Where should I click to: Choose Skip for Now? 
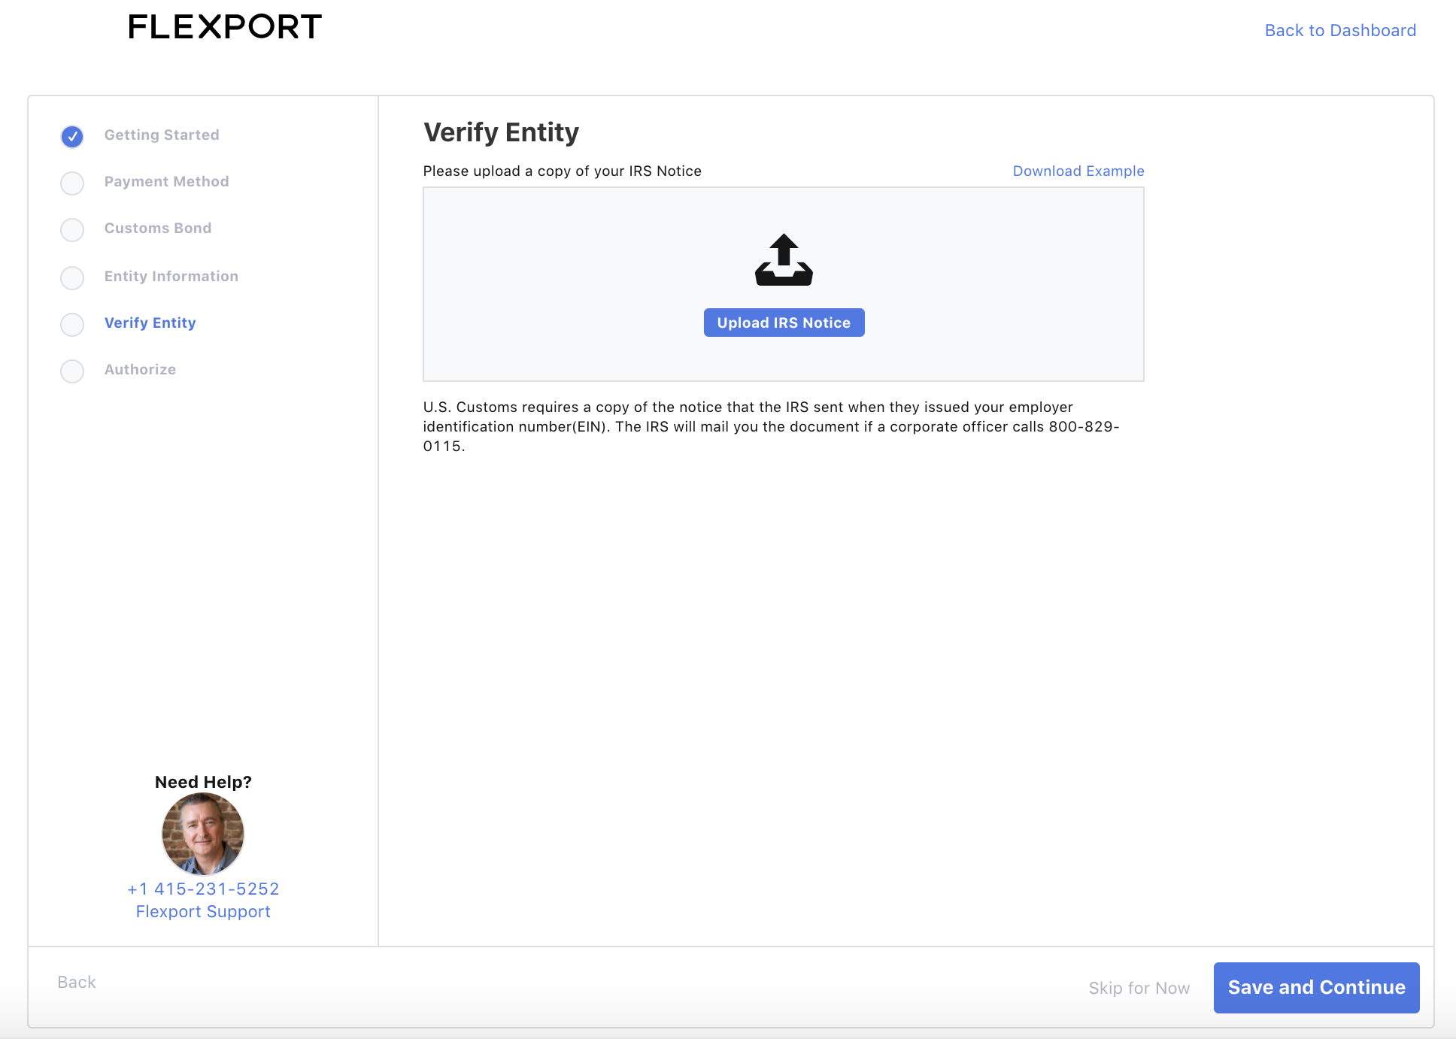point(1139,989)
